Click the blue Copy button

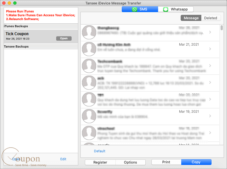(x=196, y=162)
